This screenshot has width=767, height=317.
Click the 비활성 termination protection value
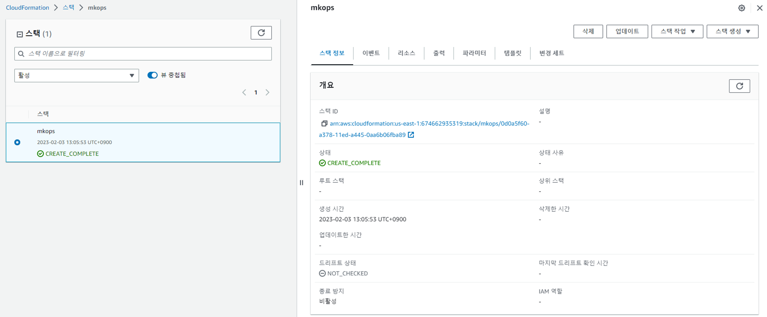(328, 301)
